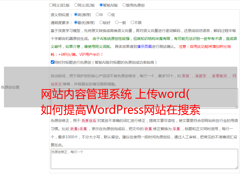Screen dimensions: 241x174
Task: Click the 语义相似度 label
Action: pyautogui.click(x=61, y=15)
